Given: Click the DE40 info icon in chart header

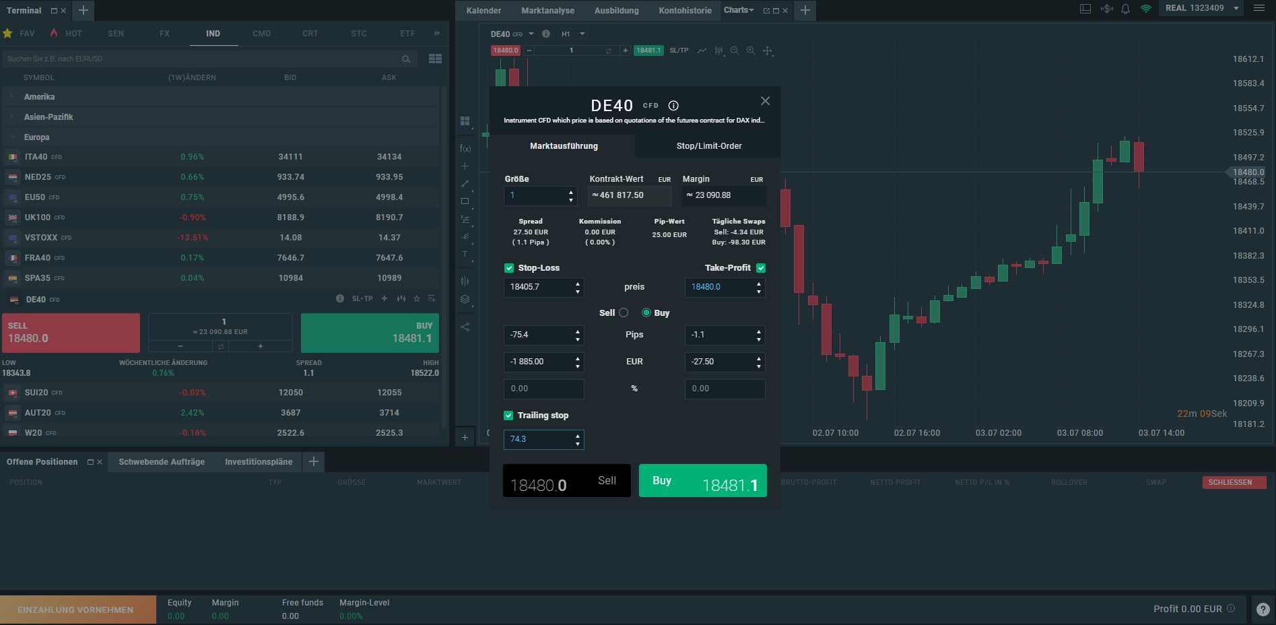Looking at the screenshot, I should click(546, 34).
